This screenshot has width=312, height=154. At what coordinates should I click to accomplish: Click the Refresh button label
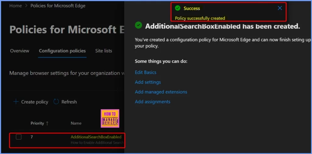[69, 102]
